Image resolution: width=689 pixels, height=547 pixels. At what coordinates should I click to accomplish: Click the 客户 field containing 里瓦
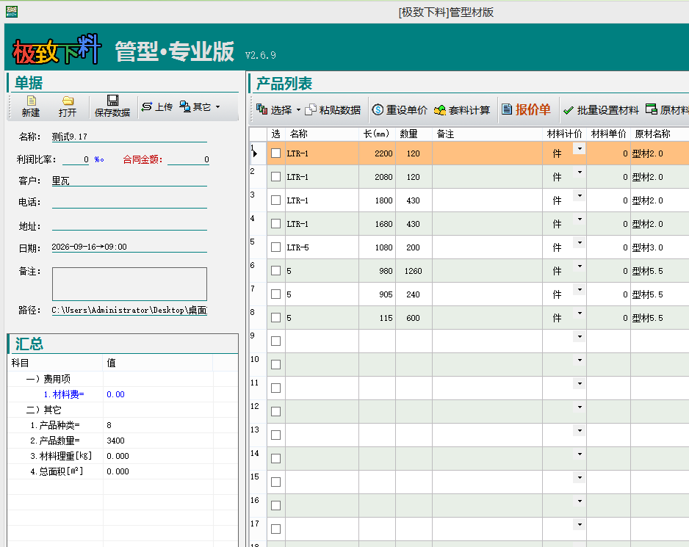129,181
